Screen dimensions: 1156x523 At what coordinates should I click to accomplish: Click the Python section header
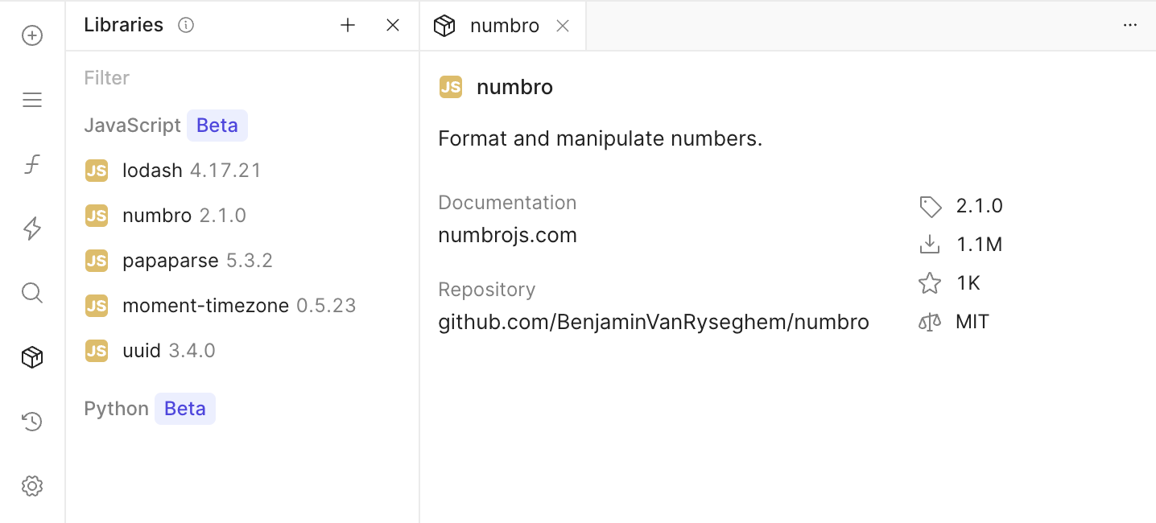[116, 409]
